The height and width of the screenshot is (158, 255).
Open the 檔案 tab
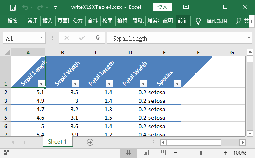(13, 21)
